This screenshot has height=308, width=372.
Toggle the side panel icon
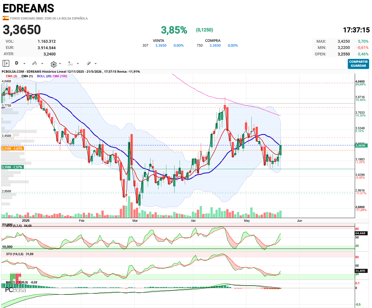click(x=6, y=63)
